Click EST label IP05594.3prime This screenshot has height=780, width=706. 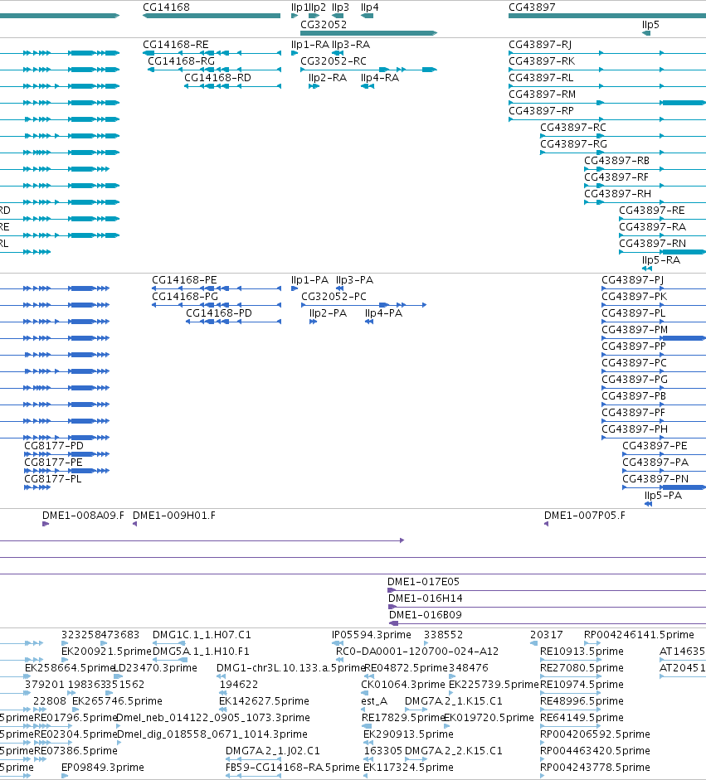pyautogui.click(x=372, y=635)
